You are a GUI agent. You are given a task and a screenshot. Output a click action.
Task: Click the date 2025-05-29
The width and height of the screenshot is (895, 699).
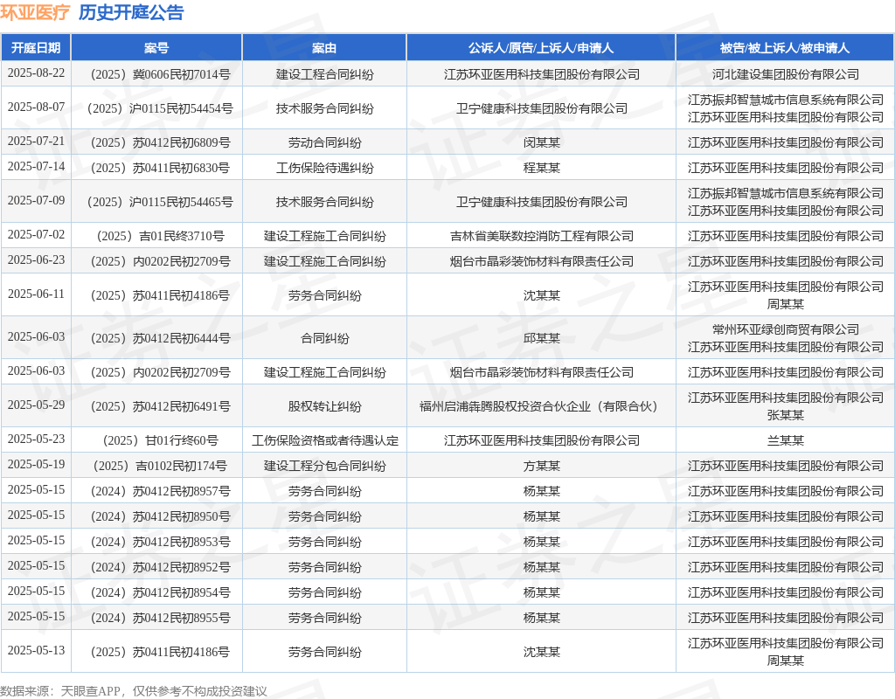36,405
